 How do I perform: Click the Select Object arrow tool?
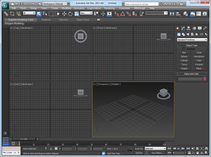[x=39, y=14]
